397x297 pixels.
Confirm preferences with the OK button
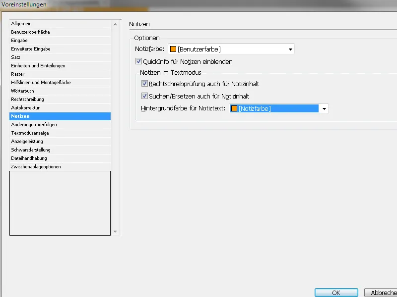(x=336, y=292)
